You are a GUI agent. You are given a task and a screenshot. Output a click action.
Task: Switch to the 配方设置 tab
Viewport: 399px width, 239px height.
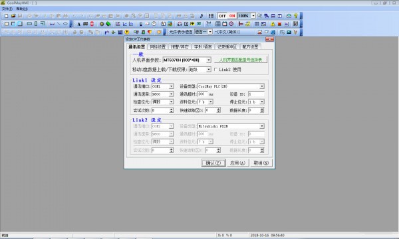point(250,46)
